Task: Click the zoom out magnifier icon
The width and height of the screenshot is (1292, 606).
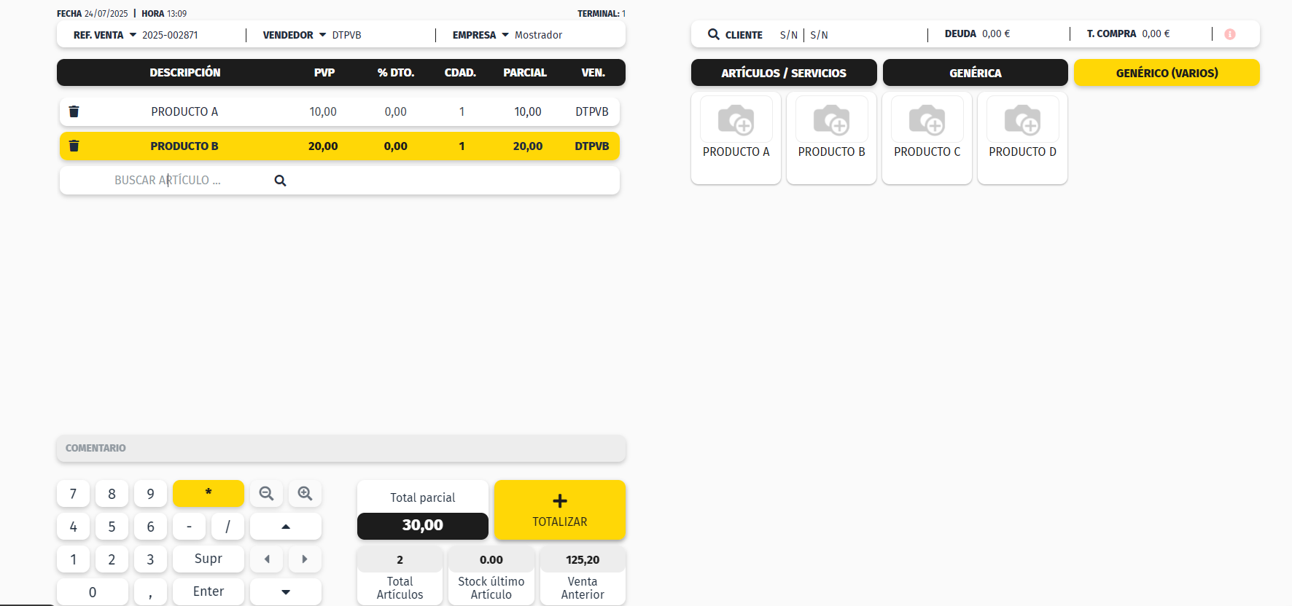Action: pyautogui.click(x=266, y=494)
